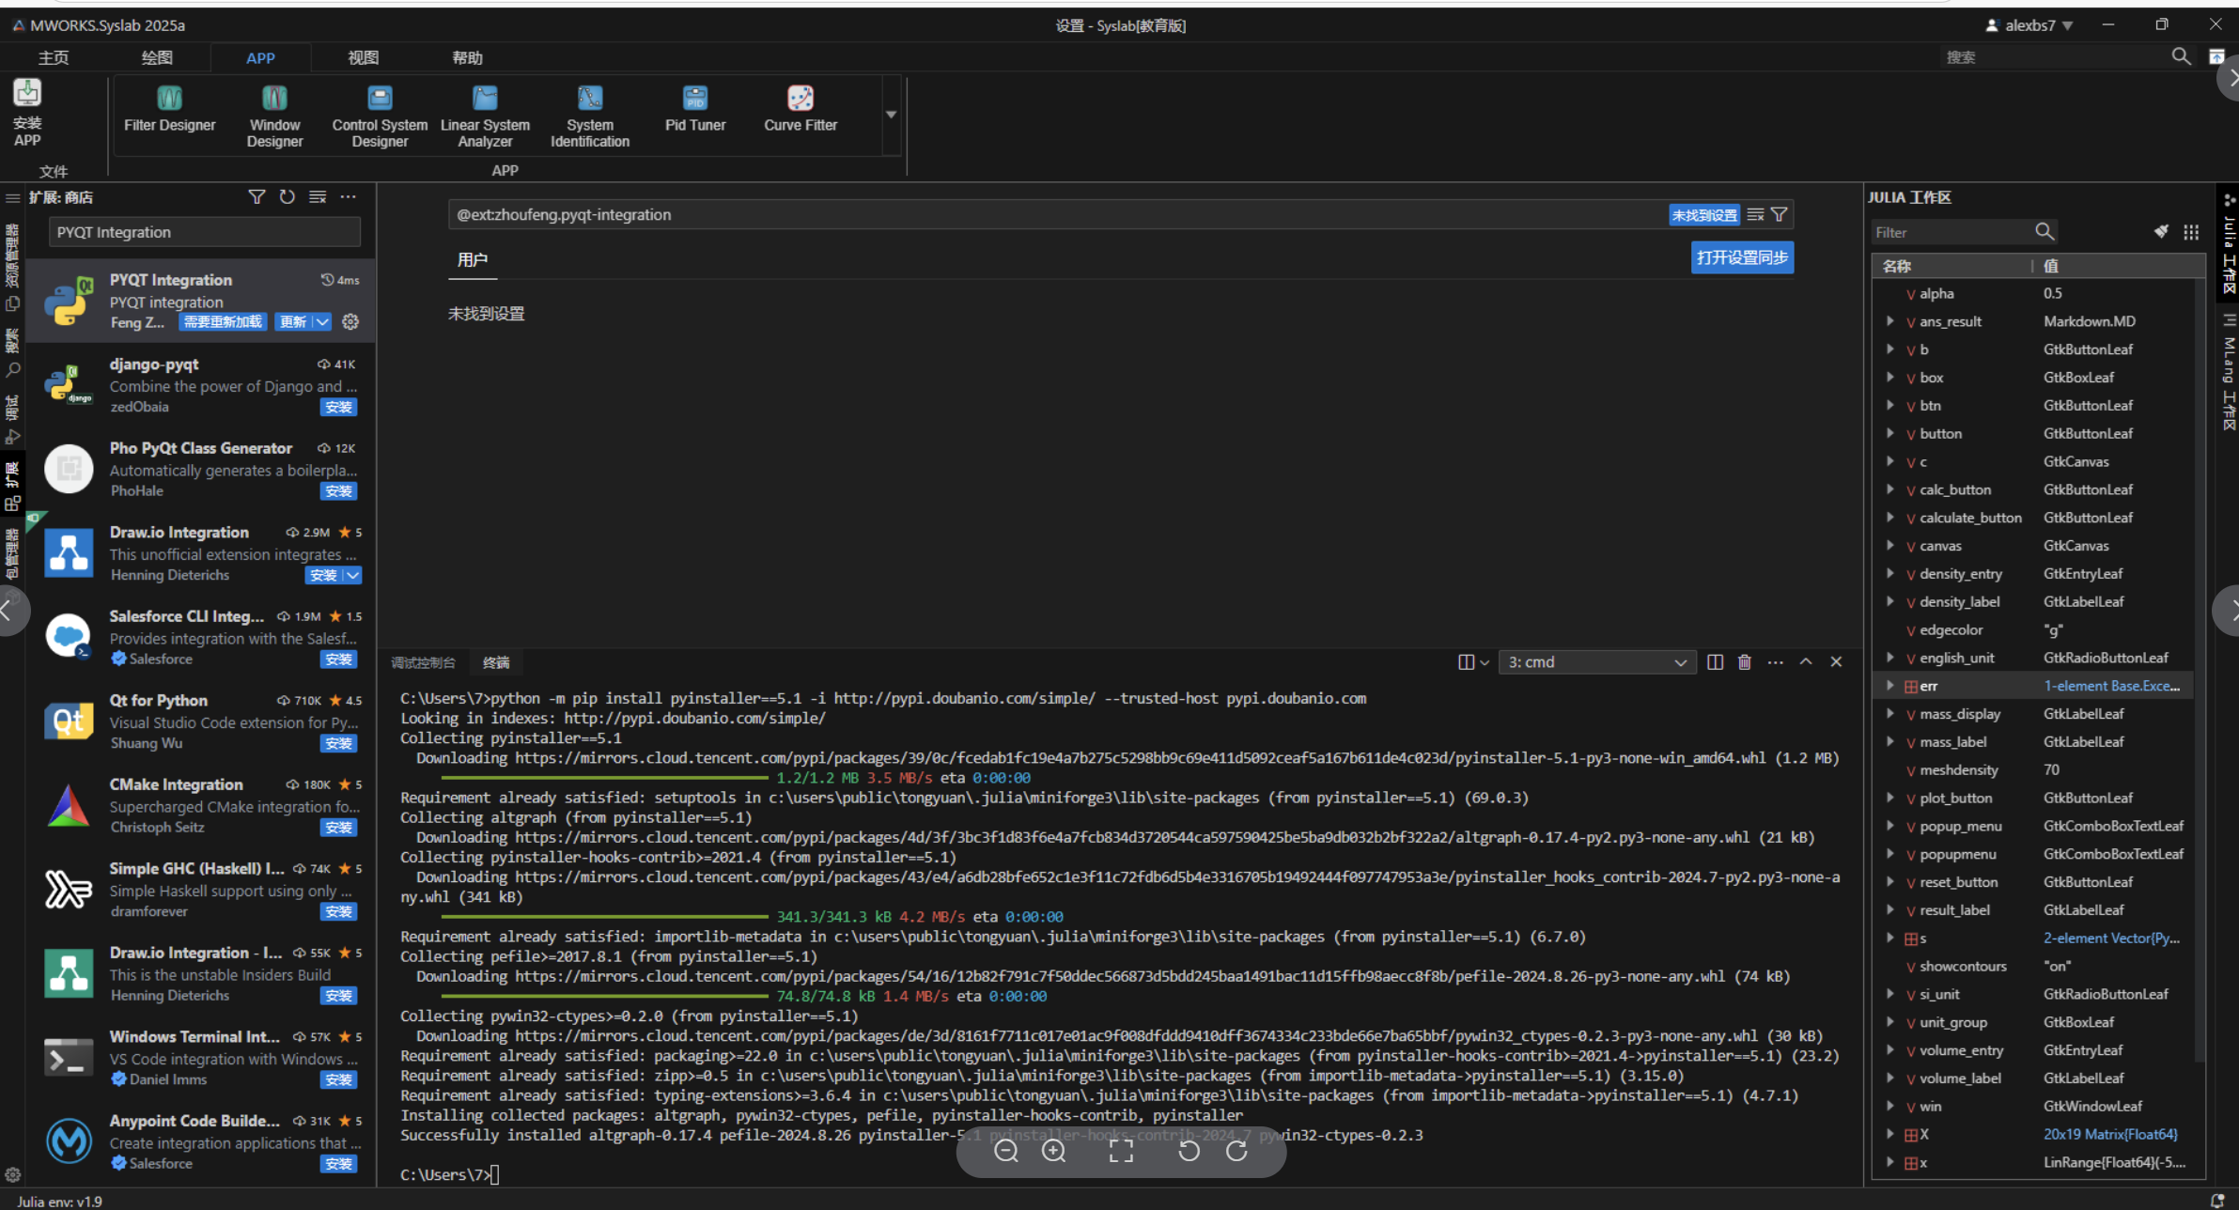Select the 调试控制台 panel tab
2239x1210 pixels.
click(x=423, y=663)
